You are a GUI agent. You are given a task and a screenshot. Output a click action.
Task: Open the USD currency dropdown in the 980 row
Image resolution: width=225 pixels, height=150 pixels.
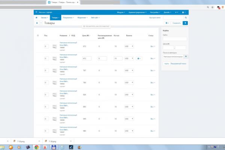(x=129, y=131)
